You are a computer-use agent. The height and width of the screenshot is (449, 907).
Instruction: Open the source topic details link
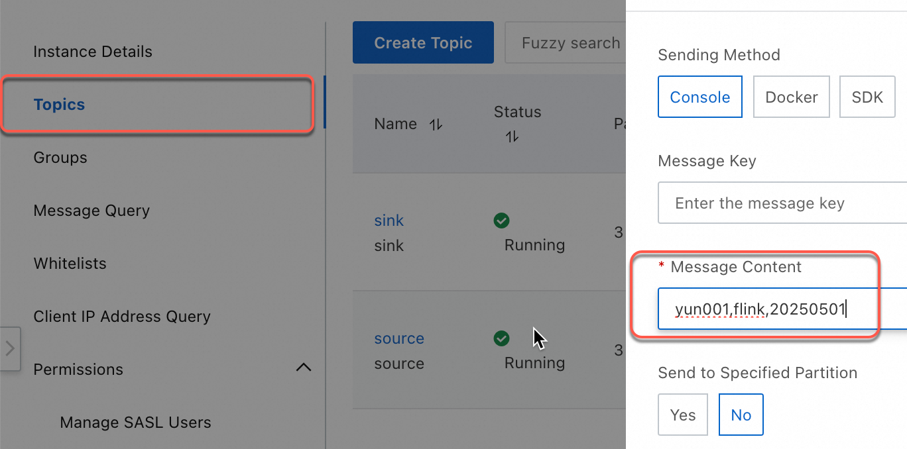click(398, 338)
